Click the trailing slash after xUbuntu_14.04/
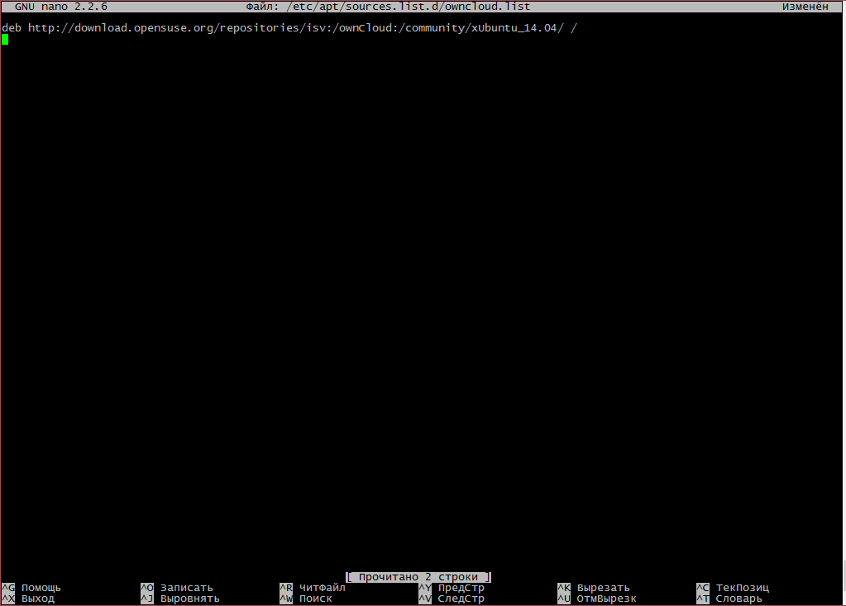The height and width of the screenshot is (606, 846). [574, 28]
